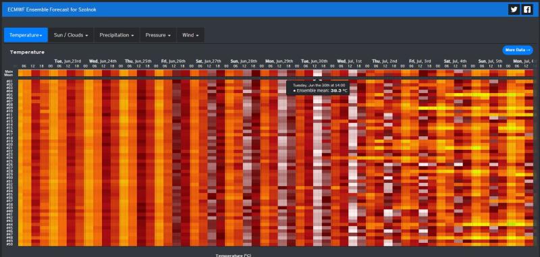
Task: Click white Jun 30th 12h main mean cell
Action: click(317, 73)
